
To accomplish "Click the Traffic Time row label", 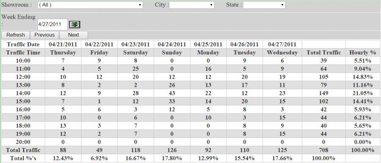I will (23, 52).
